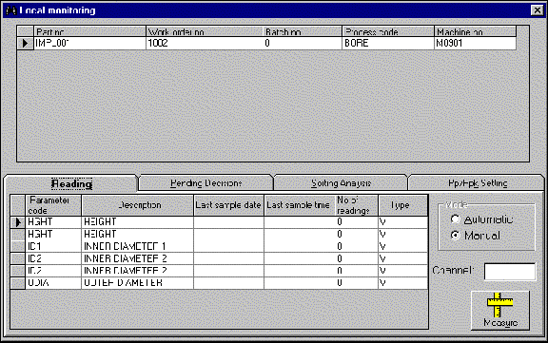Click Last sample date cell of ODIA row
548x343 pixels.
coord(228,282)
